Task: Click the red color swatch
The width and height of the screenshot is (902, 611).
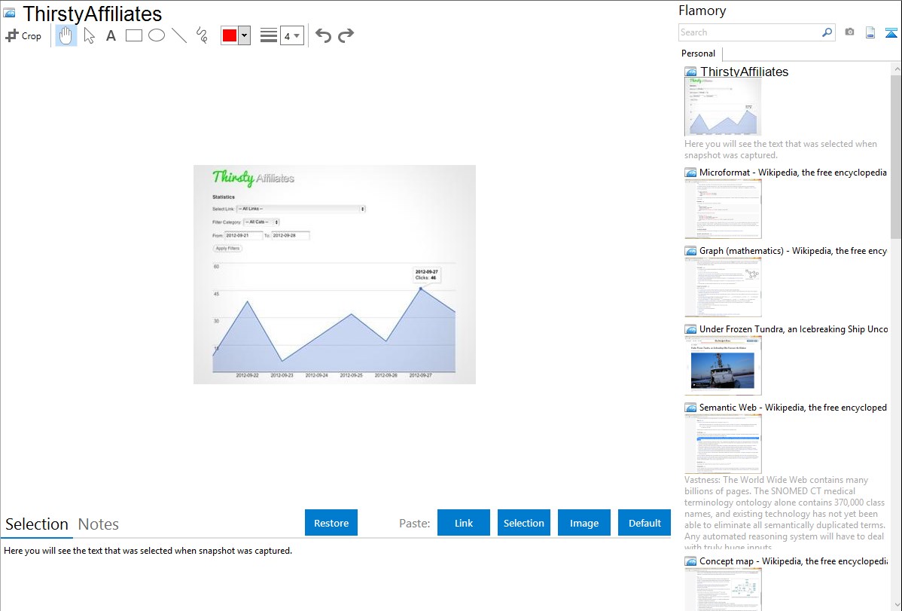Action: 230,35
